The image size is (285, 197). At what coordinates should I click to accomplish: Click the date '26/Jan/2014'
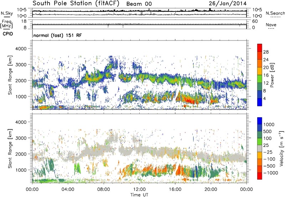pos(228,4)
